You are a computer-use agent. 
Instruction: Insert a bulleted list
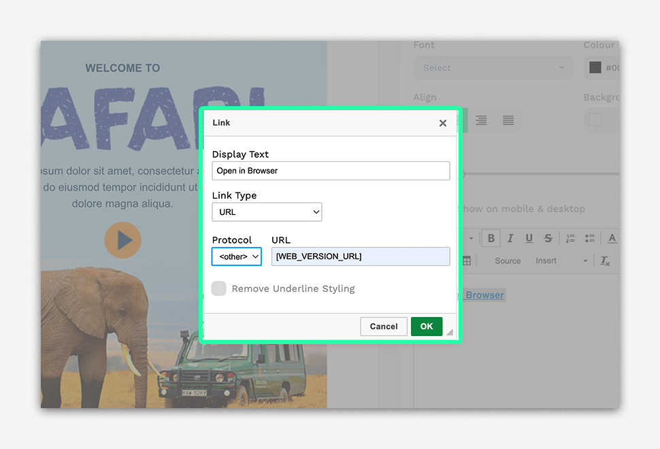point(589,238)
